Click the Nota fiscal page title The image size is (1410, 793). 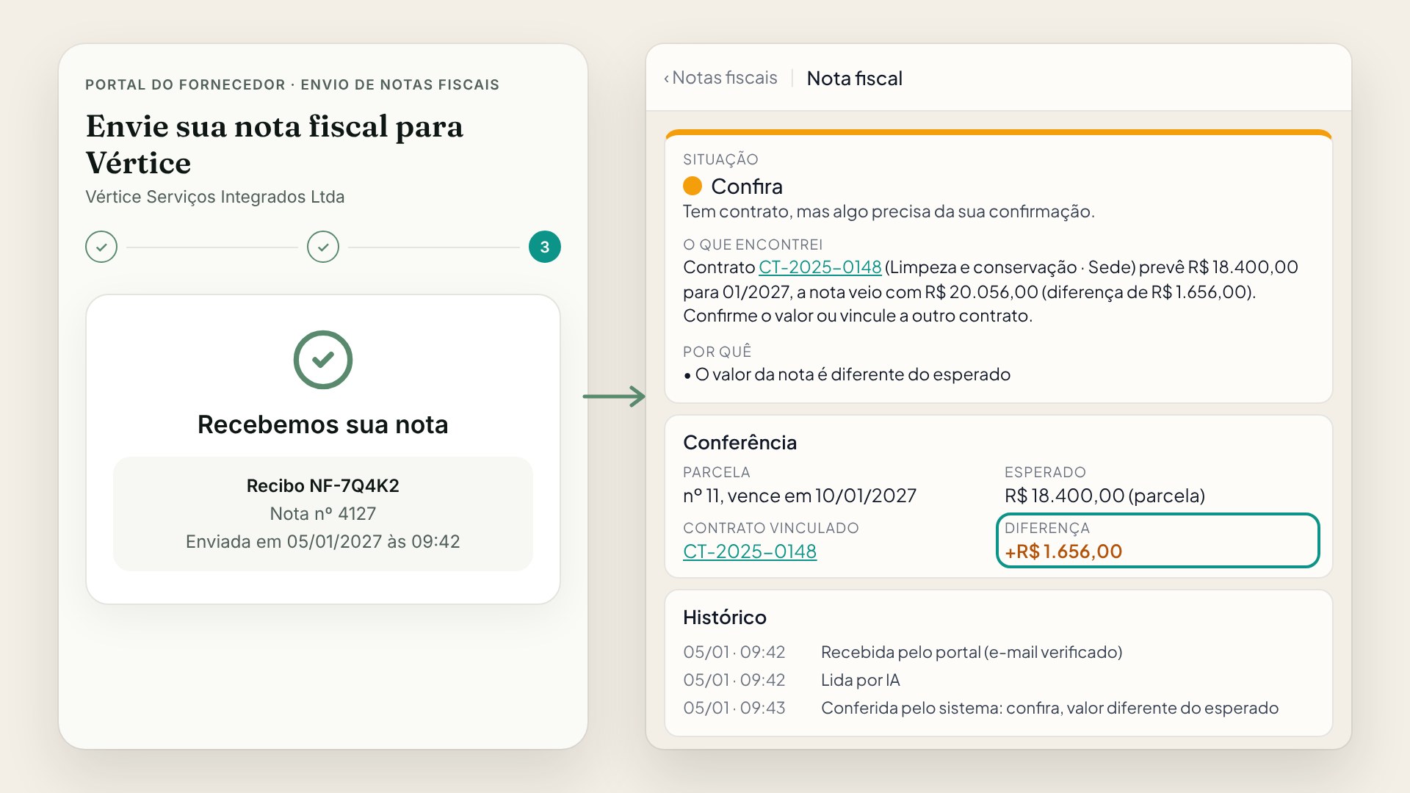tap(854, 79)
